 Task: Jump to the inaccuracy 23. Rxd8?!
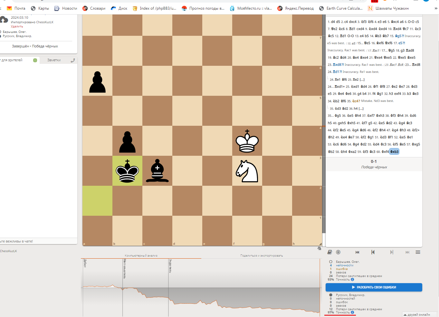pos(338,64)
